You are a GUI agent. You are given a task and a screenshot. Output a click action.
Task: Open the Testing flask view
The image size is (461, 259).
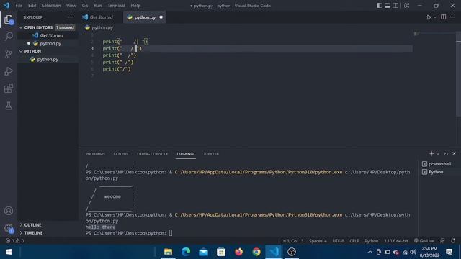tap(9, 106)
